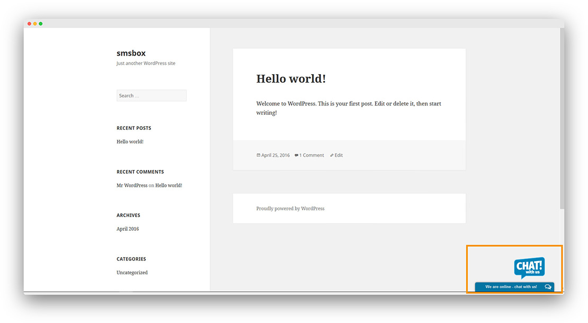
Task: Click the Edit post link
Action: coord(338,155)
